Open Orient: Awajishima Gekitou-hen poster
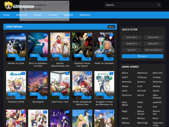169x127 pixels. click(82, 85)
